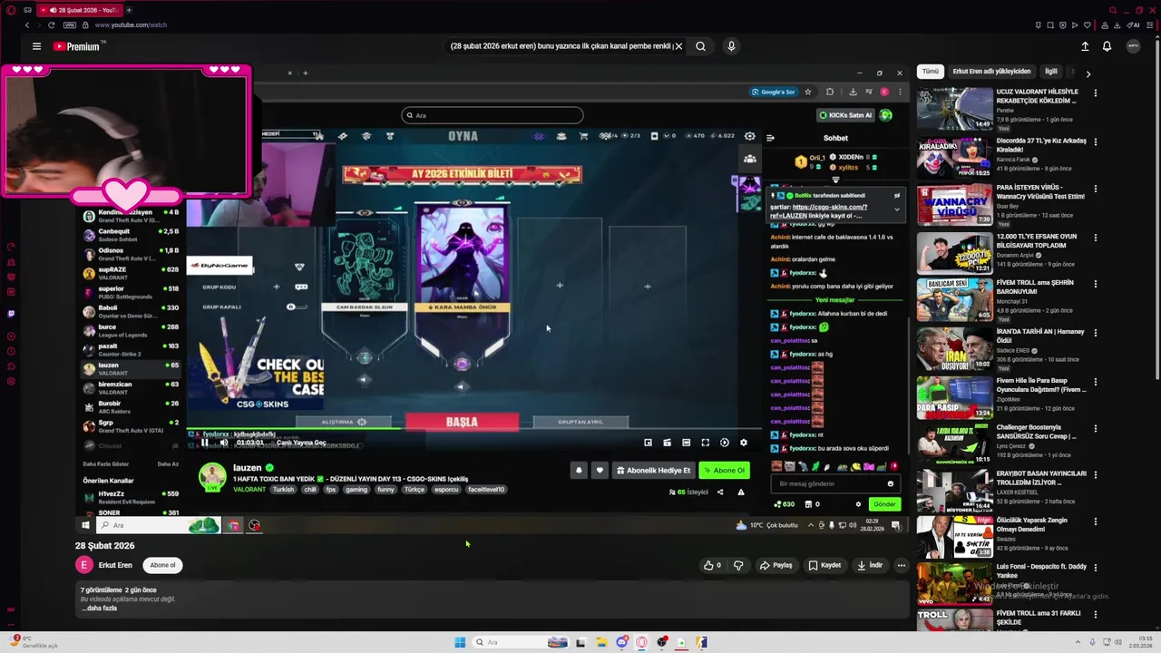The image size is (1161, 653).
Task: Open options for Luis Fonsi Despacito video
Action: (x=1096, y=567)
